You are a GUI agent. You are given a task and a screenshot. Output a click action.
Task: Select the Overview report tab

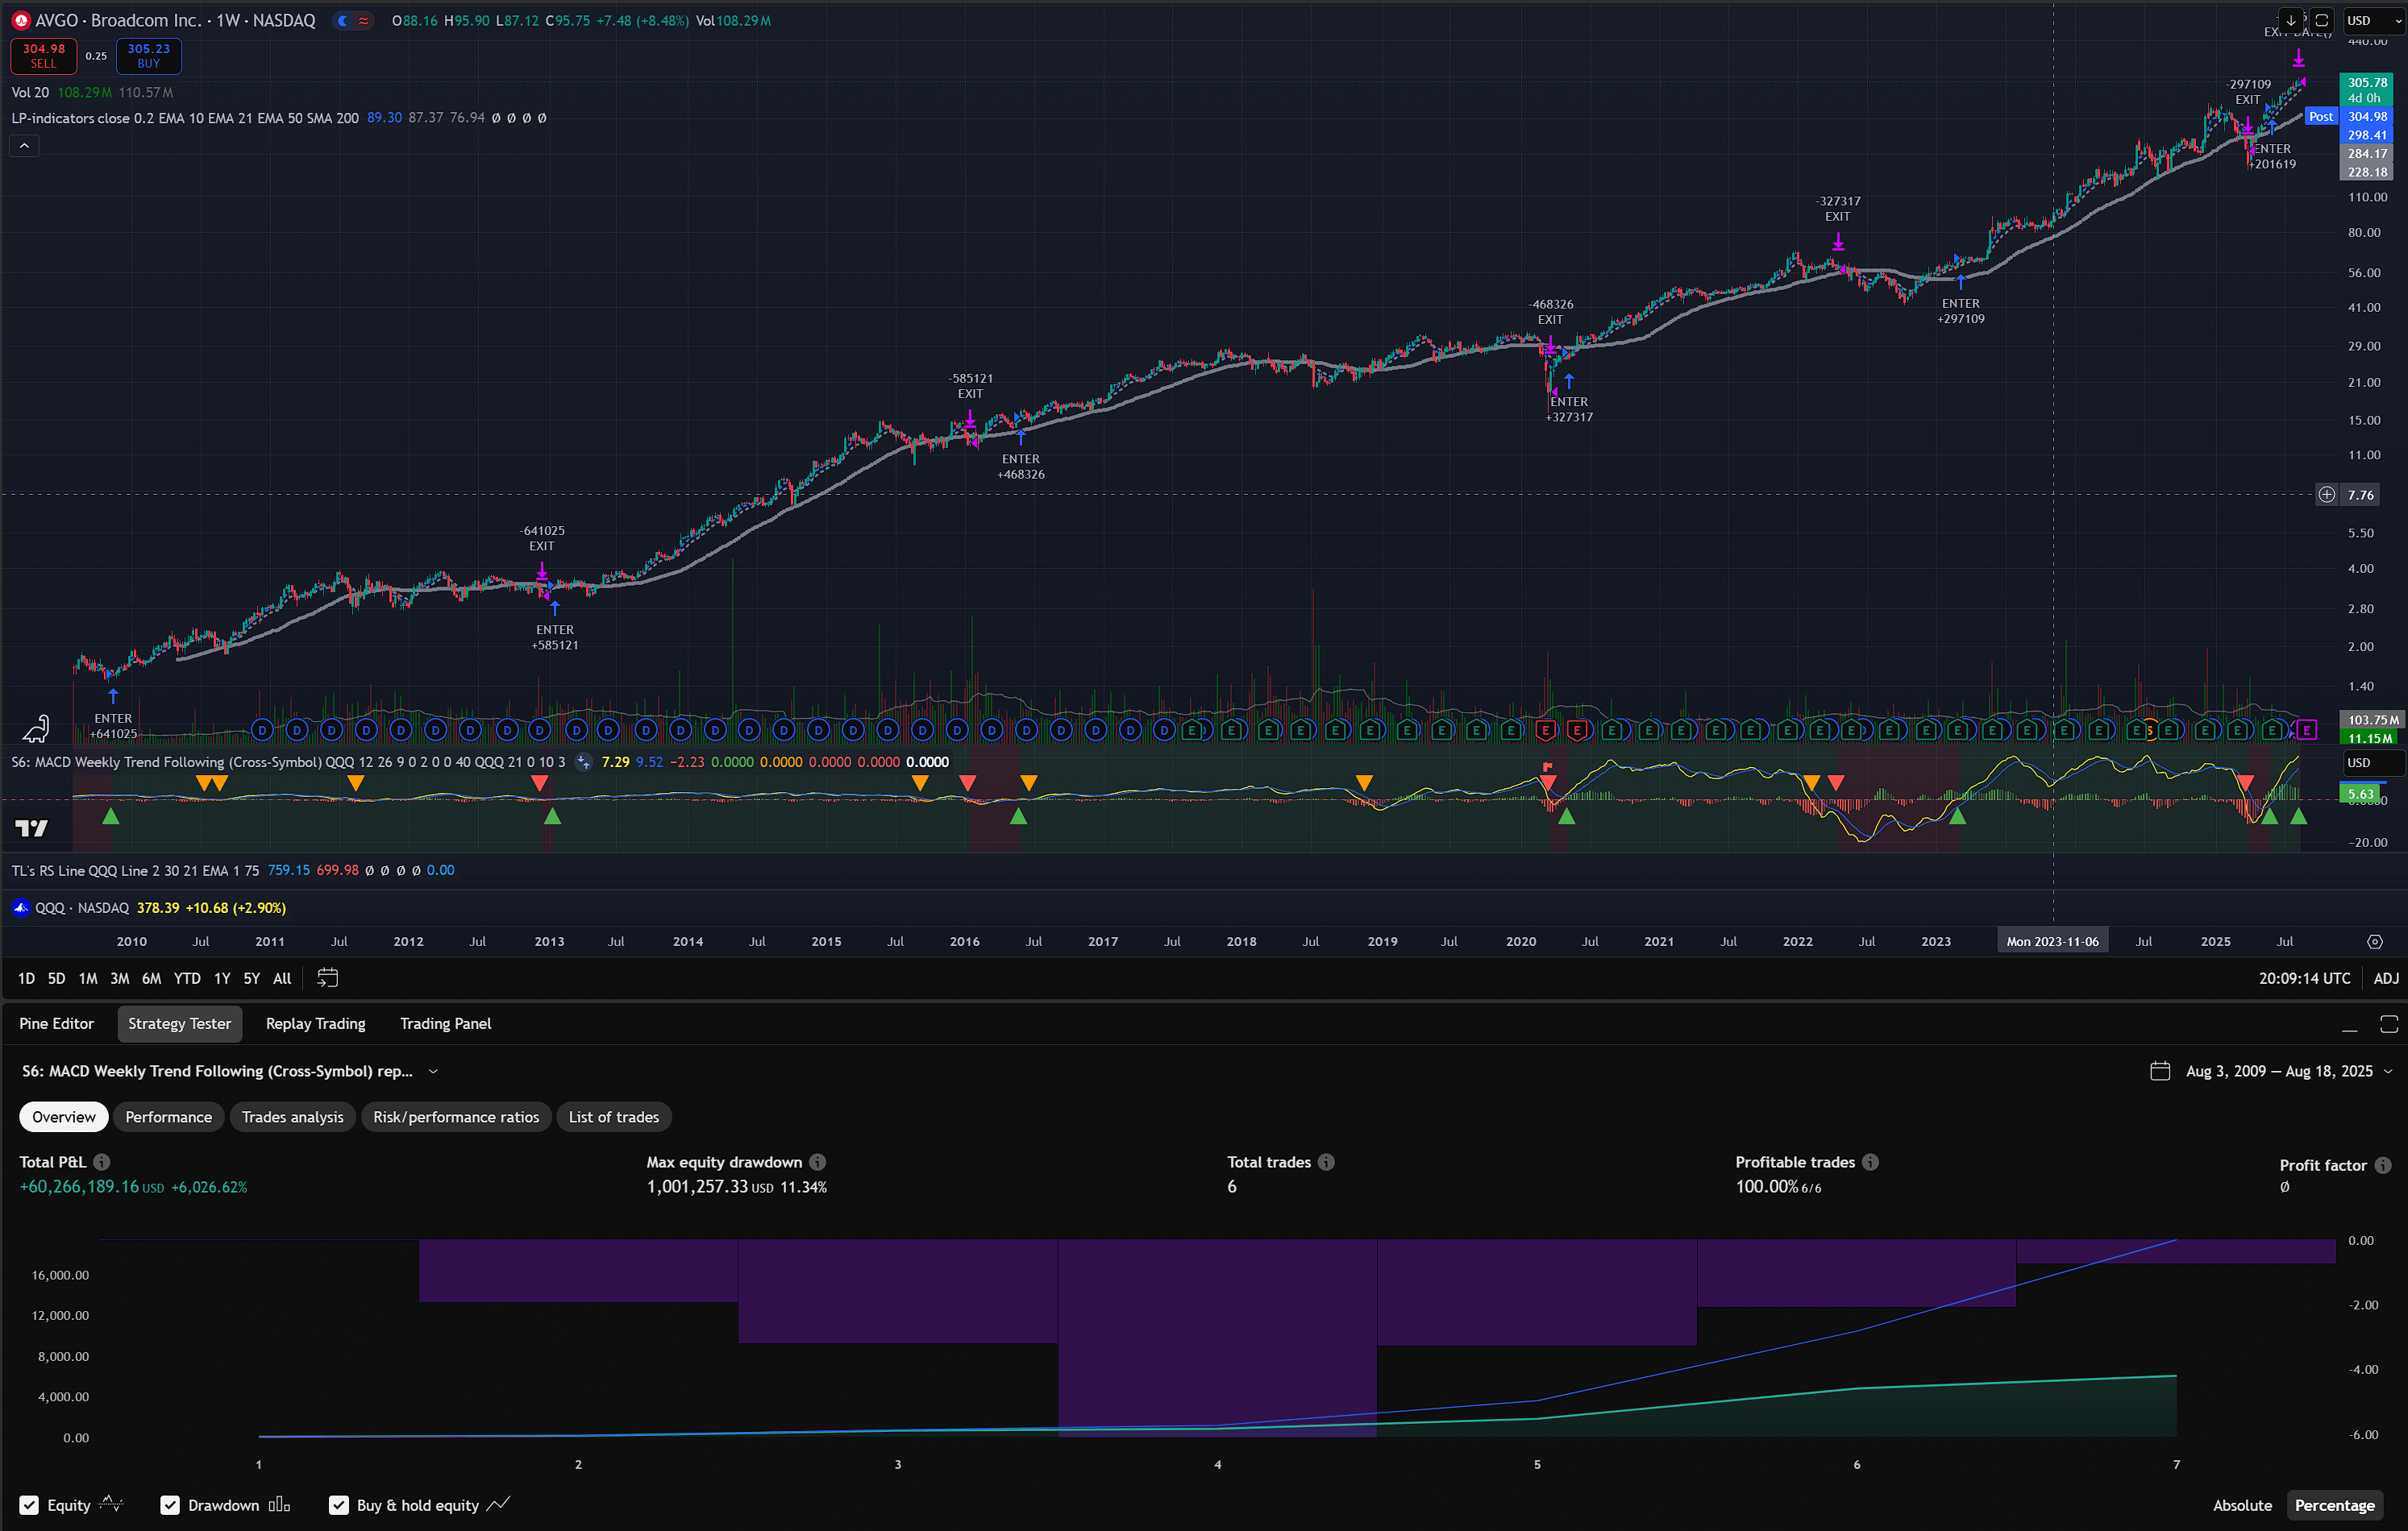click(x=64, y=1116)
